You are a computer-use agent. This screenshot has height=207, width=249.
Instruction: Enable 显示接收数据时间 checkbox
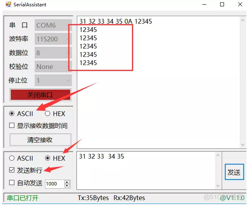click(12, 125)
